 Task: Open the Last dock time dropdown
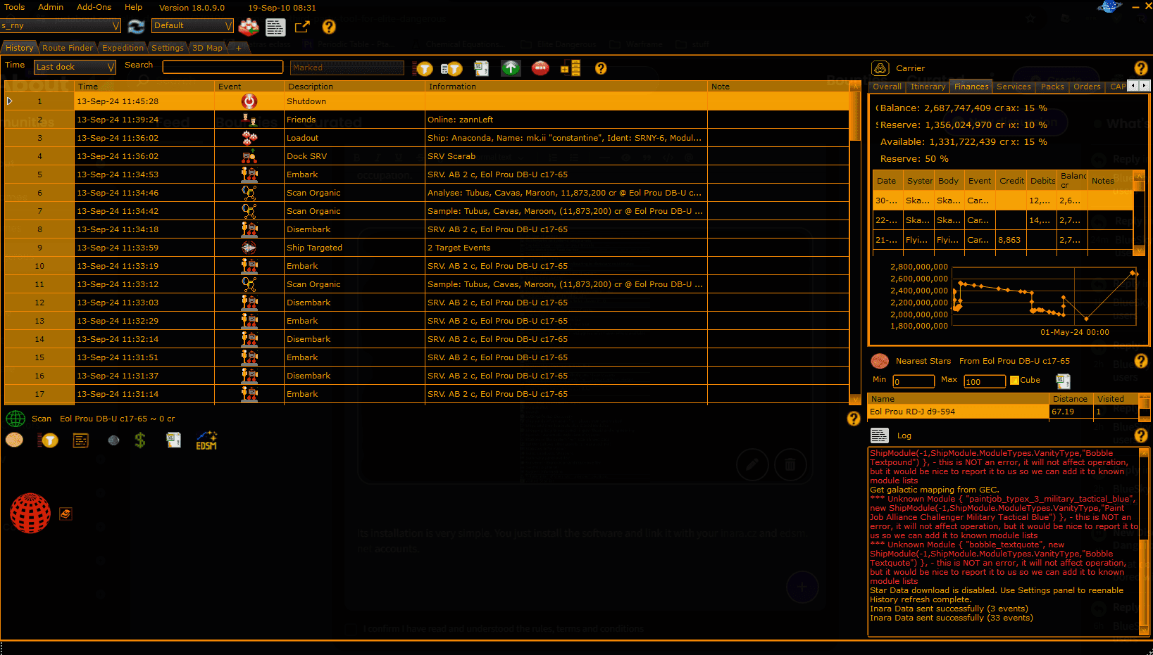pyautogui.click(x=75, y=67)
